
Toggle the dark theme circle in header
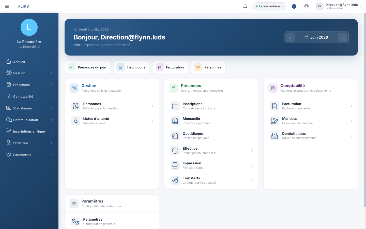(x=294, y=6)
